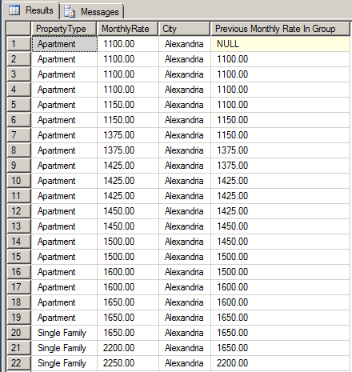Select row header 13
Screen dimensions: 352x372
coord(18,226)
